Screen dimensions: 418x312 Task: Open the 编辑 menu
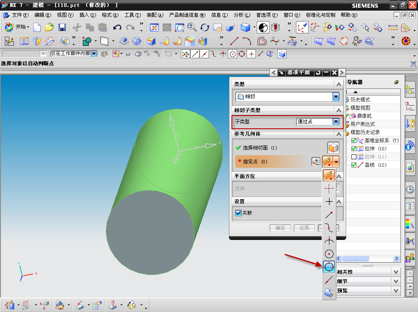(x=42, y=15)
